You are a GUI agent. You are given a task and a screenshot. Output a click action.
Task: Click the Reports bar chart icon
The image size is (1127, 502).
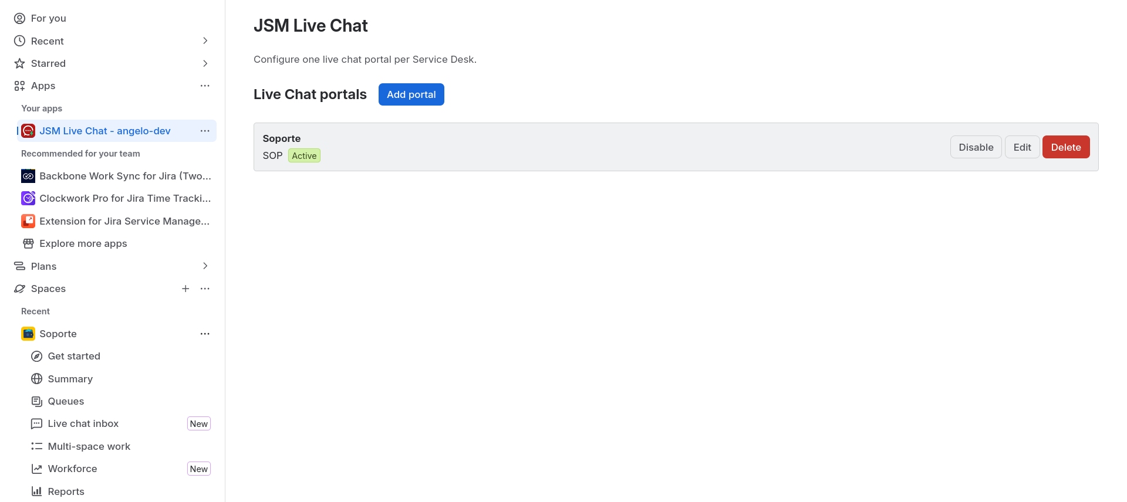[x=36, y=491]
